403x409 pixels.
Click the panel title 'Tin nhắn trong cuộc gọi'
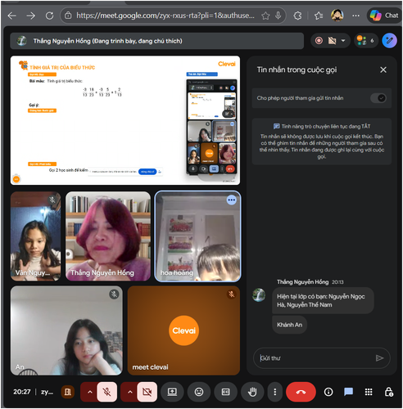pos(297,70)
